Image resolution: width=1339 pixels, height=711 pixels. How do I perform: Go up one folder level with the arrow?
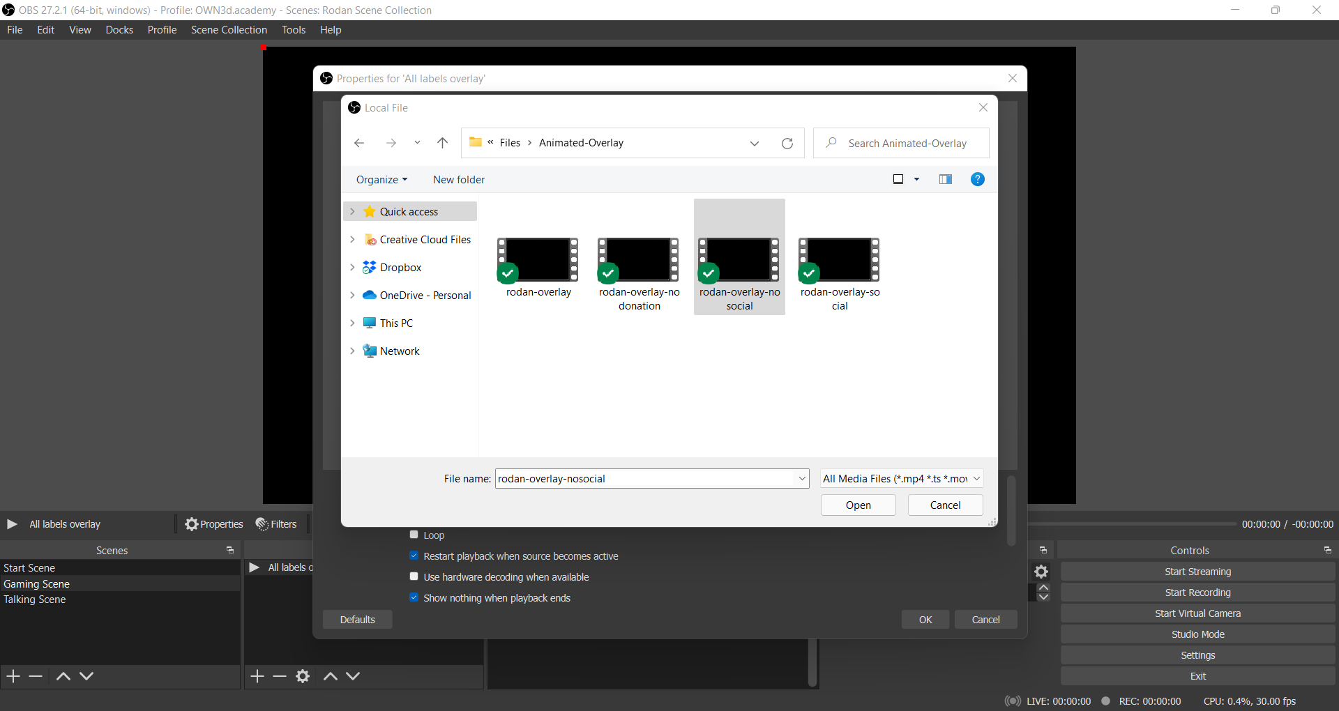coord(442,143)
